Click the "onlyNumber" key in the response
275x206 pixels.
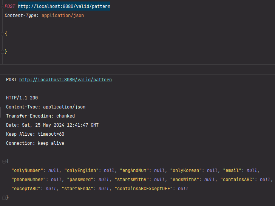[x=27, y=170]
